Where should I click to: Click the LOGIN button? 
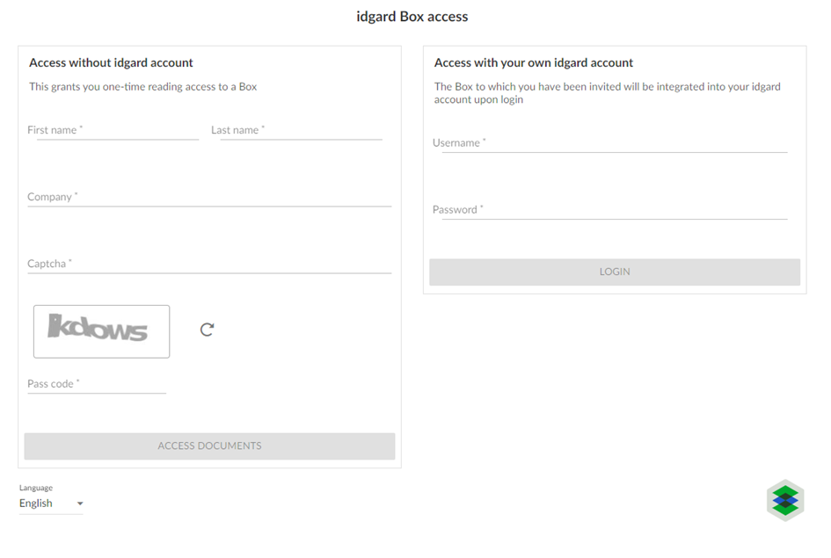click(615, 272)
